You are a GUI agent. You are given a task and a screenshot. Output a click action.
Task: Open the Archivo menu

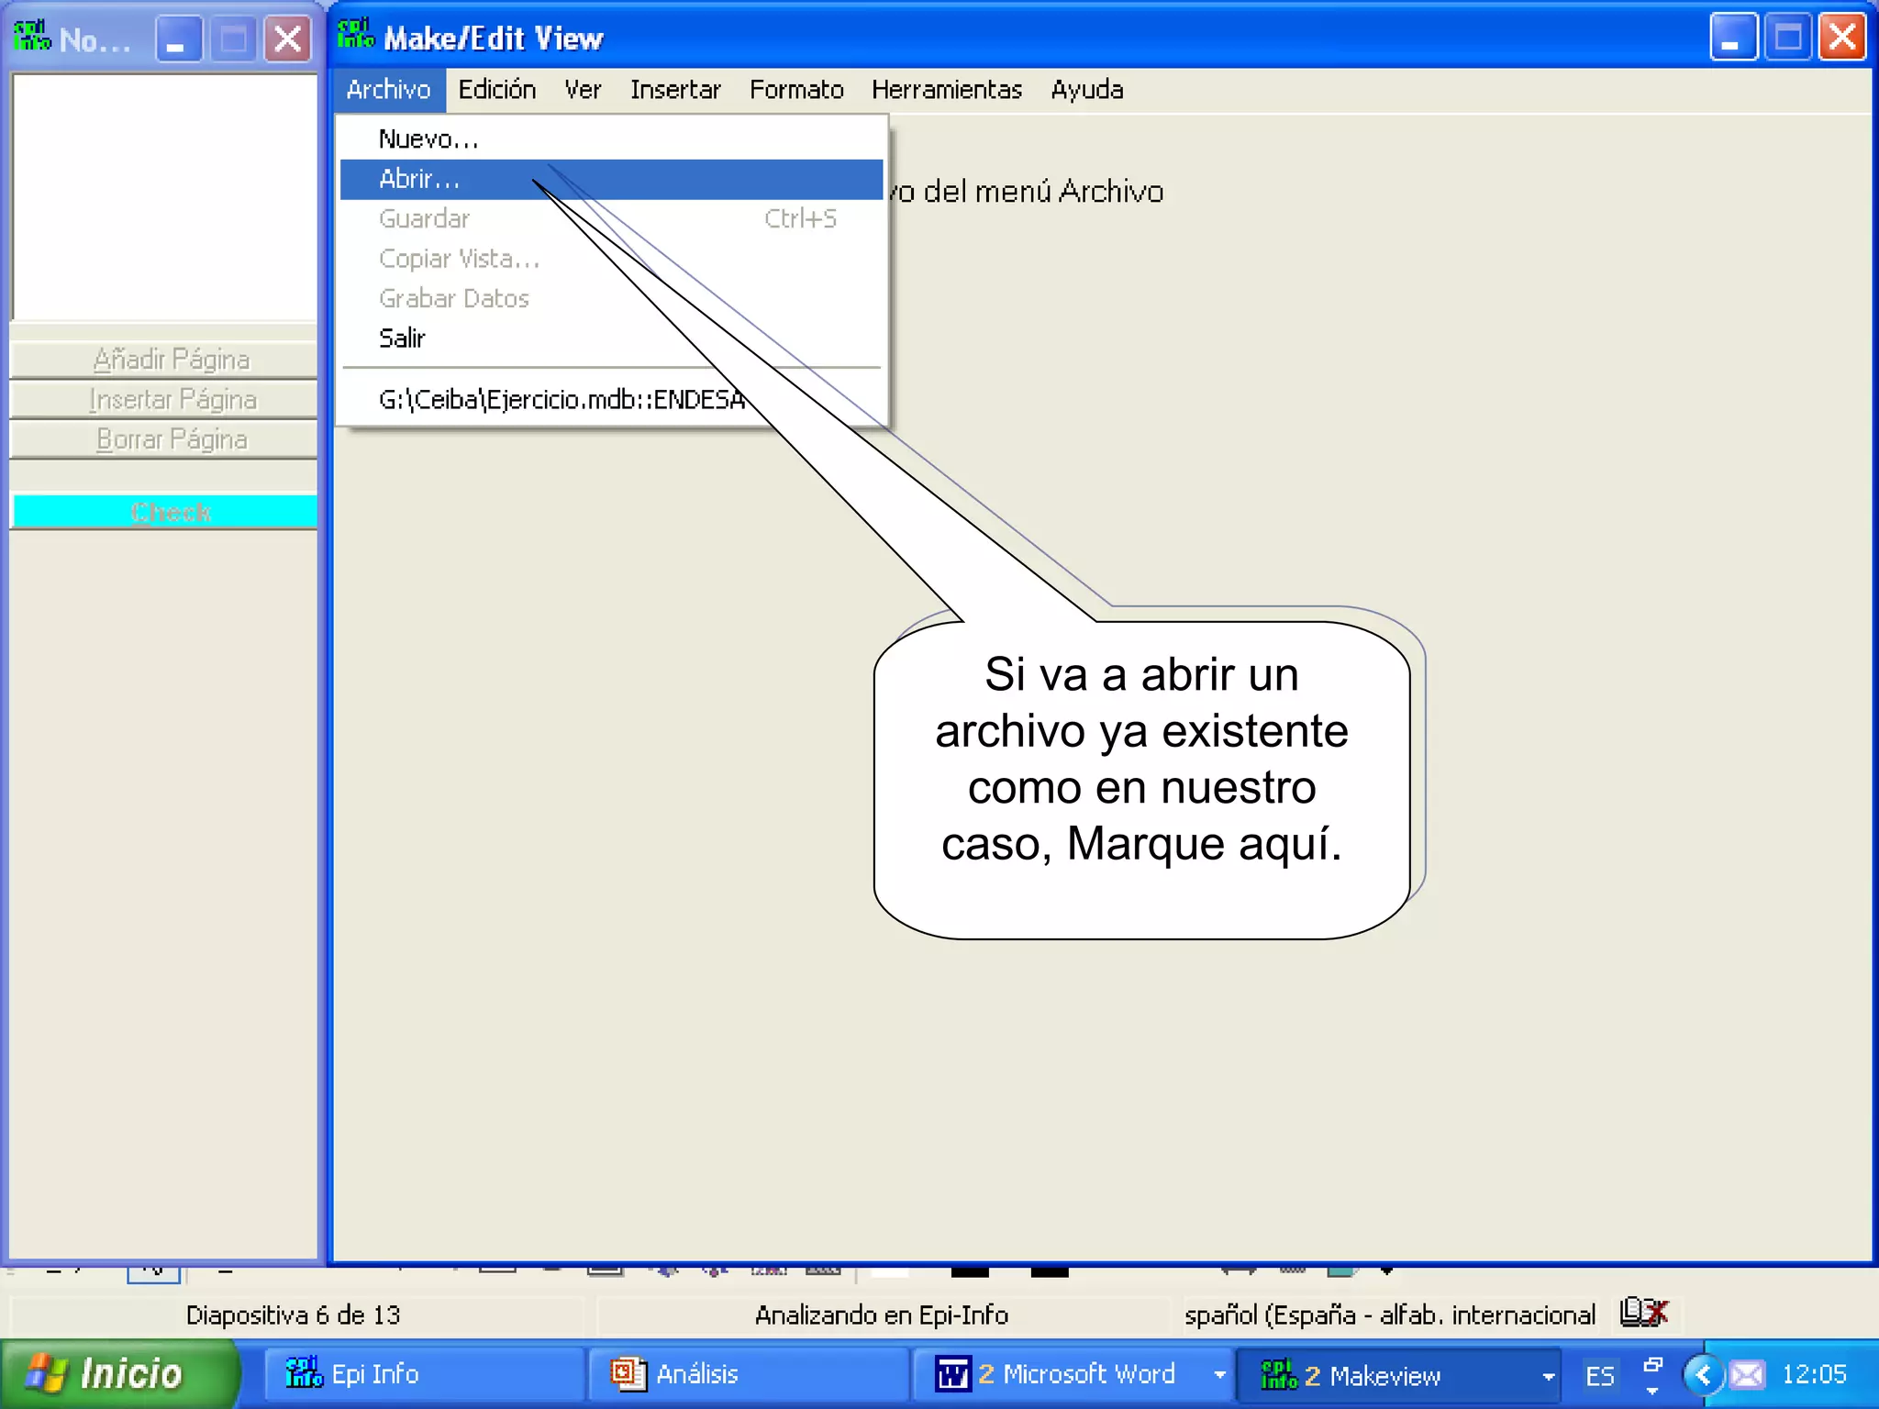coord(388,90)
